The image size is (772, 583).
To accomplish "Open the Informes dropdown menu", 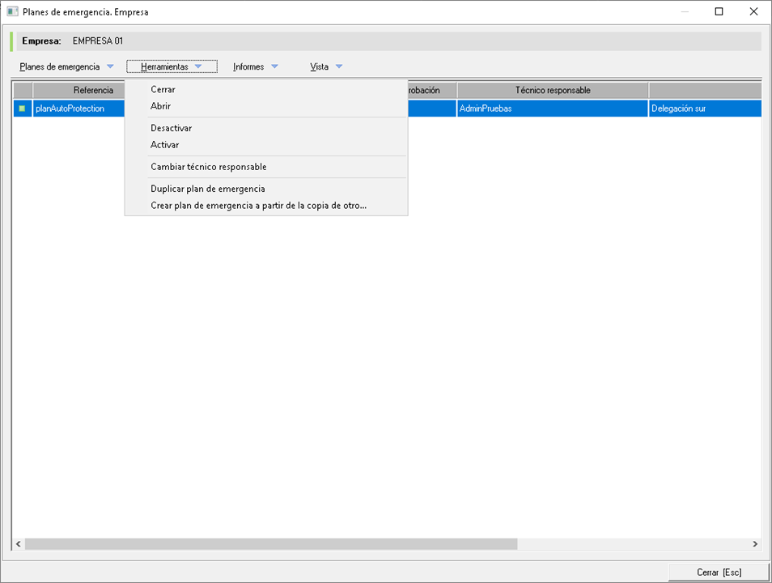I will coord(255,66).
